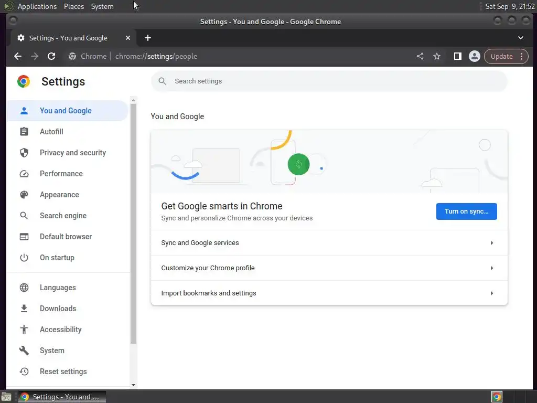This screenshot has height=403, width=537.
Task: Click Sync and Google services text
Action: click(x=200, y=243)
